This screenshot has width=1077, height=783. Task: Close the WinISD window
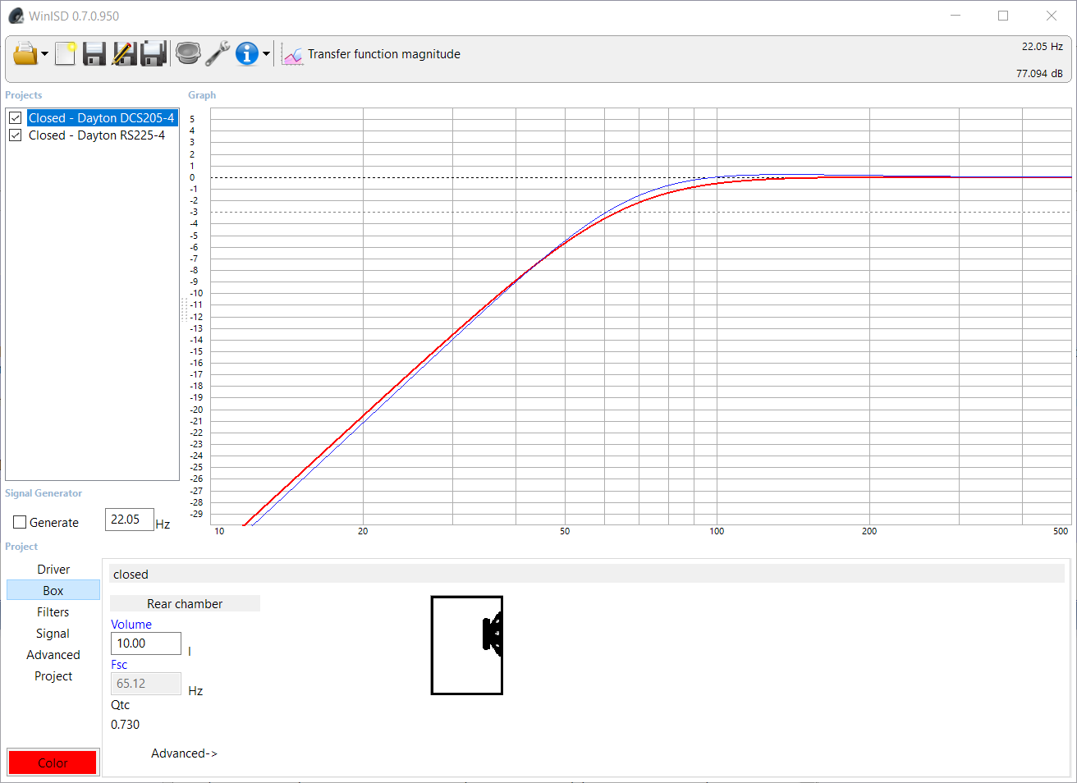(1052, 16)
